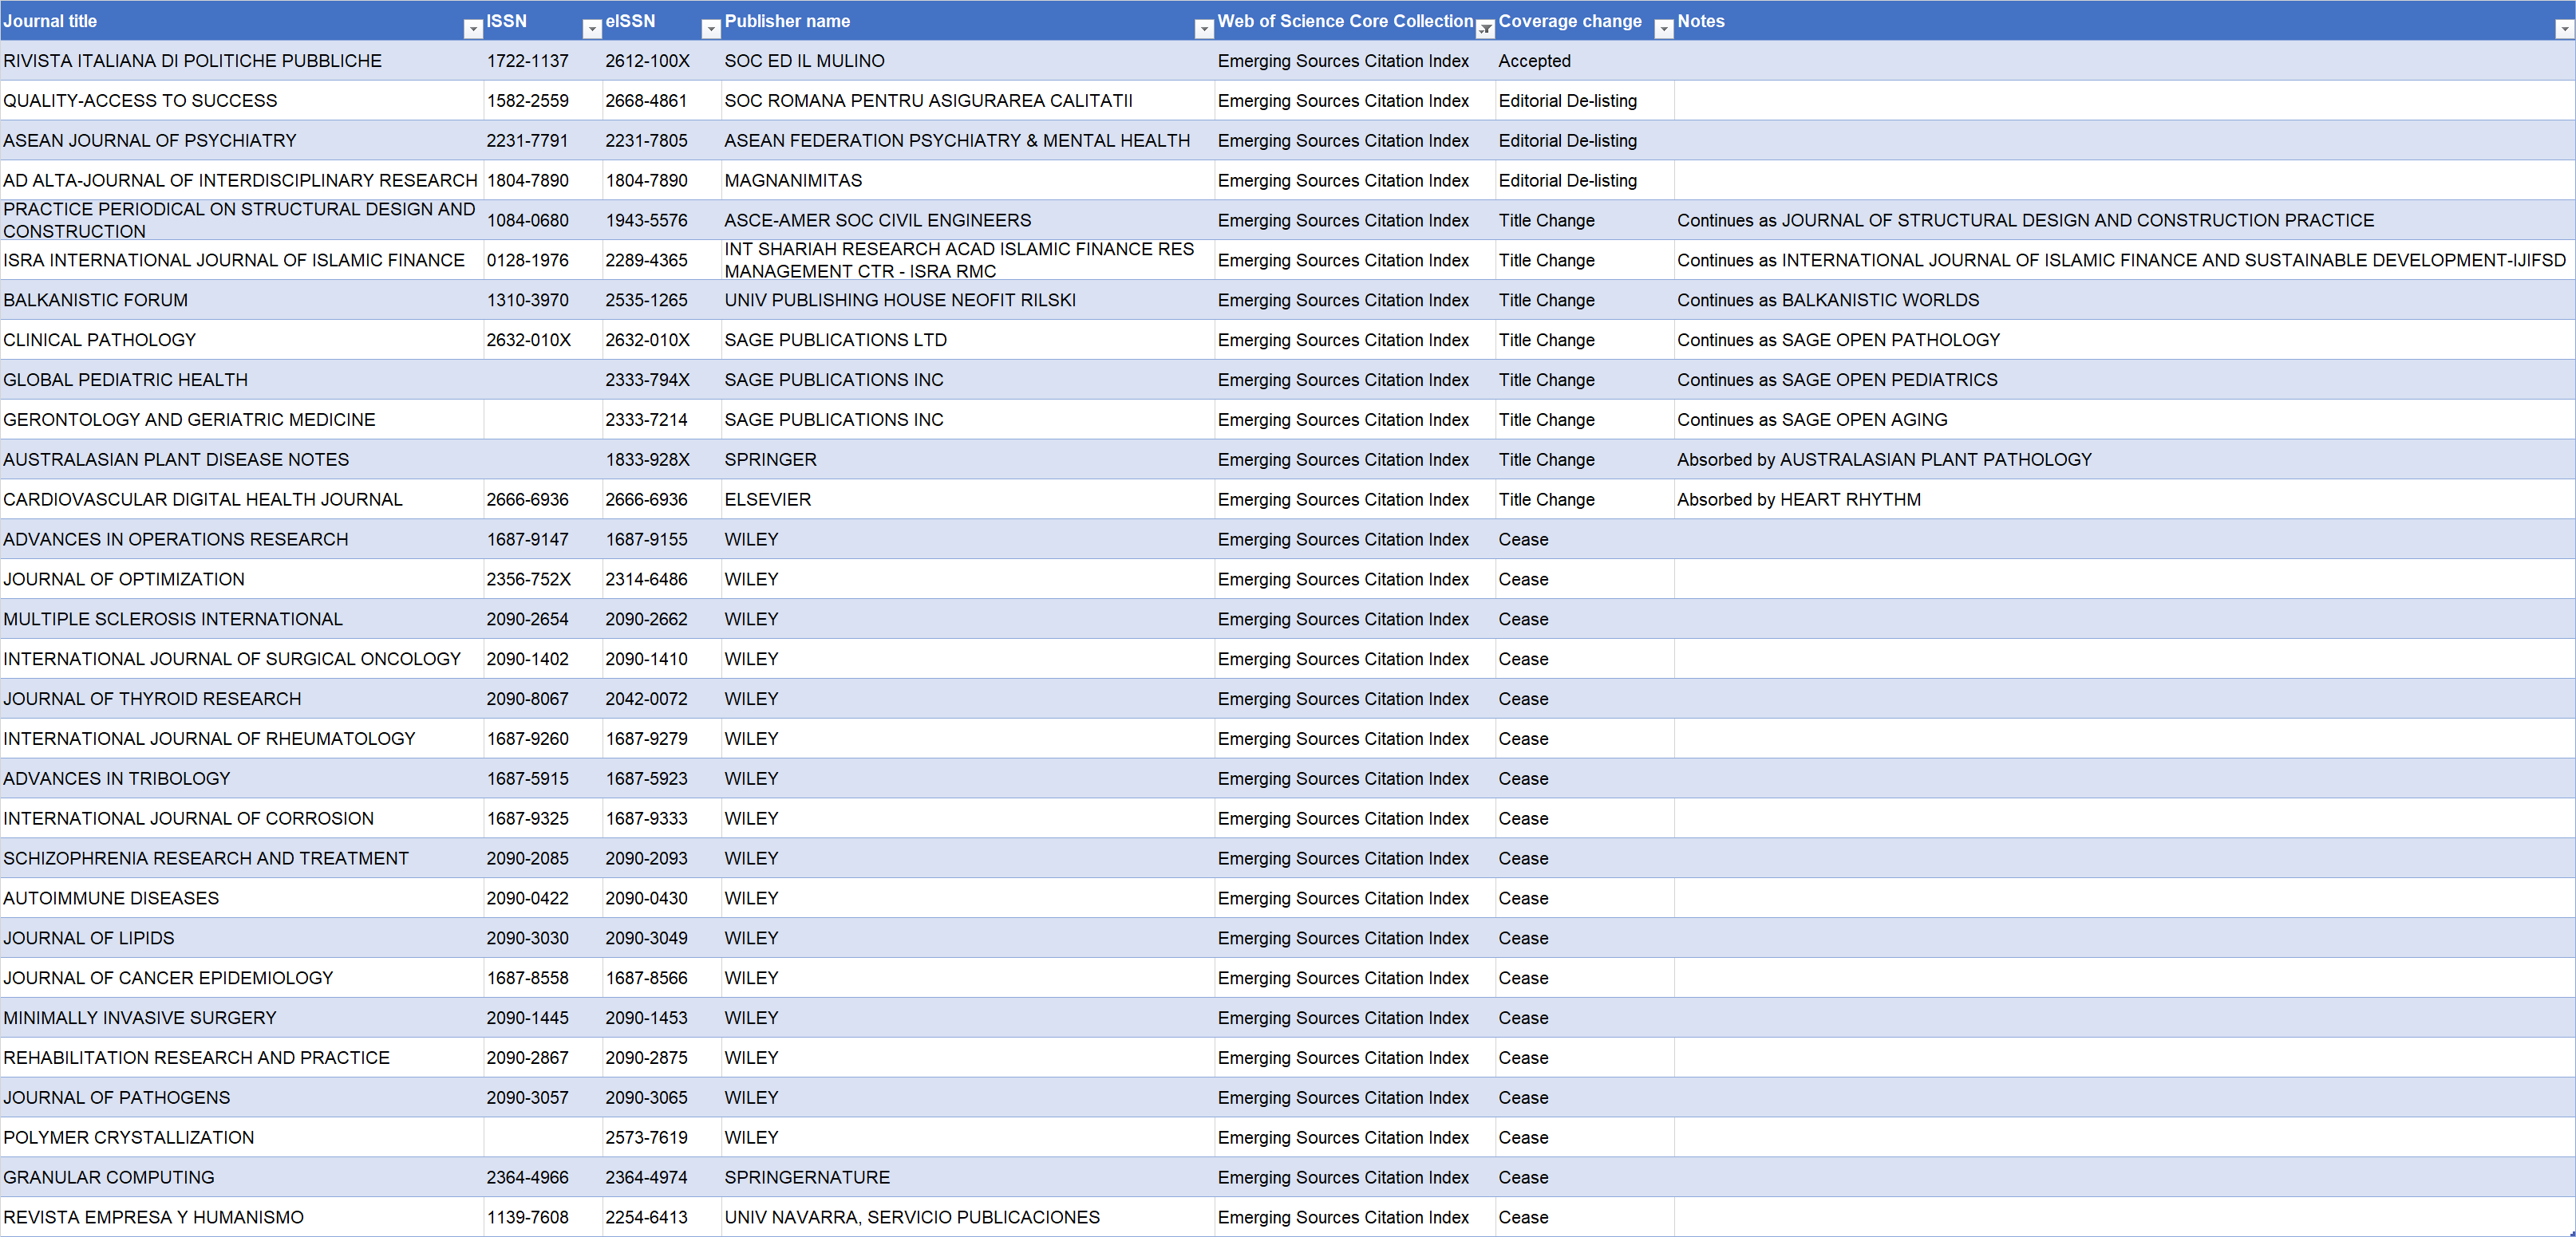Image resolution: width=2576 pixels, height=1237 pixels.
Task: Select the Journal title header cell
Action: coord(242,21)
